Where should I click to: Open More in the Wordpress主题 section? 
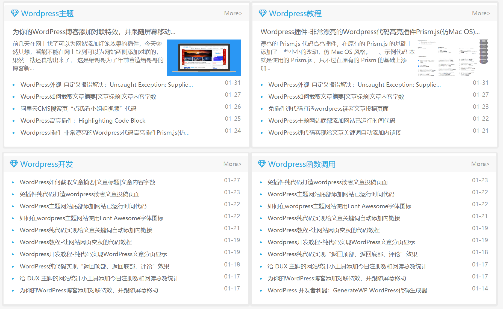coord(233,13)
